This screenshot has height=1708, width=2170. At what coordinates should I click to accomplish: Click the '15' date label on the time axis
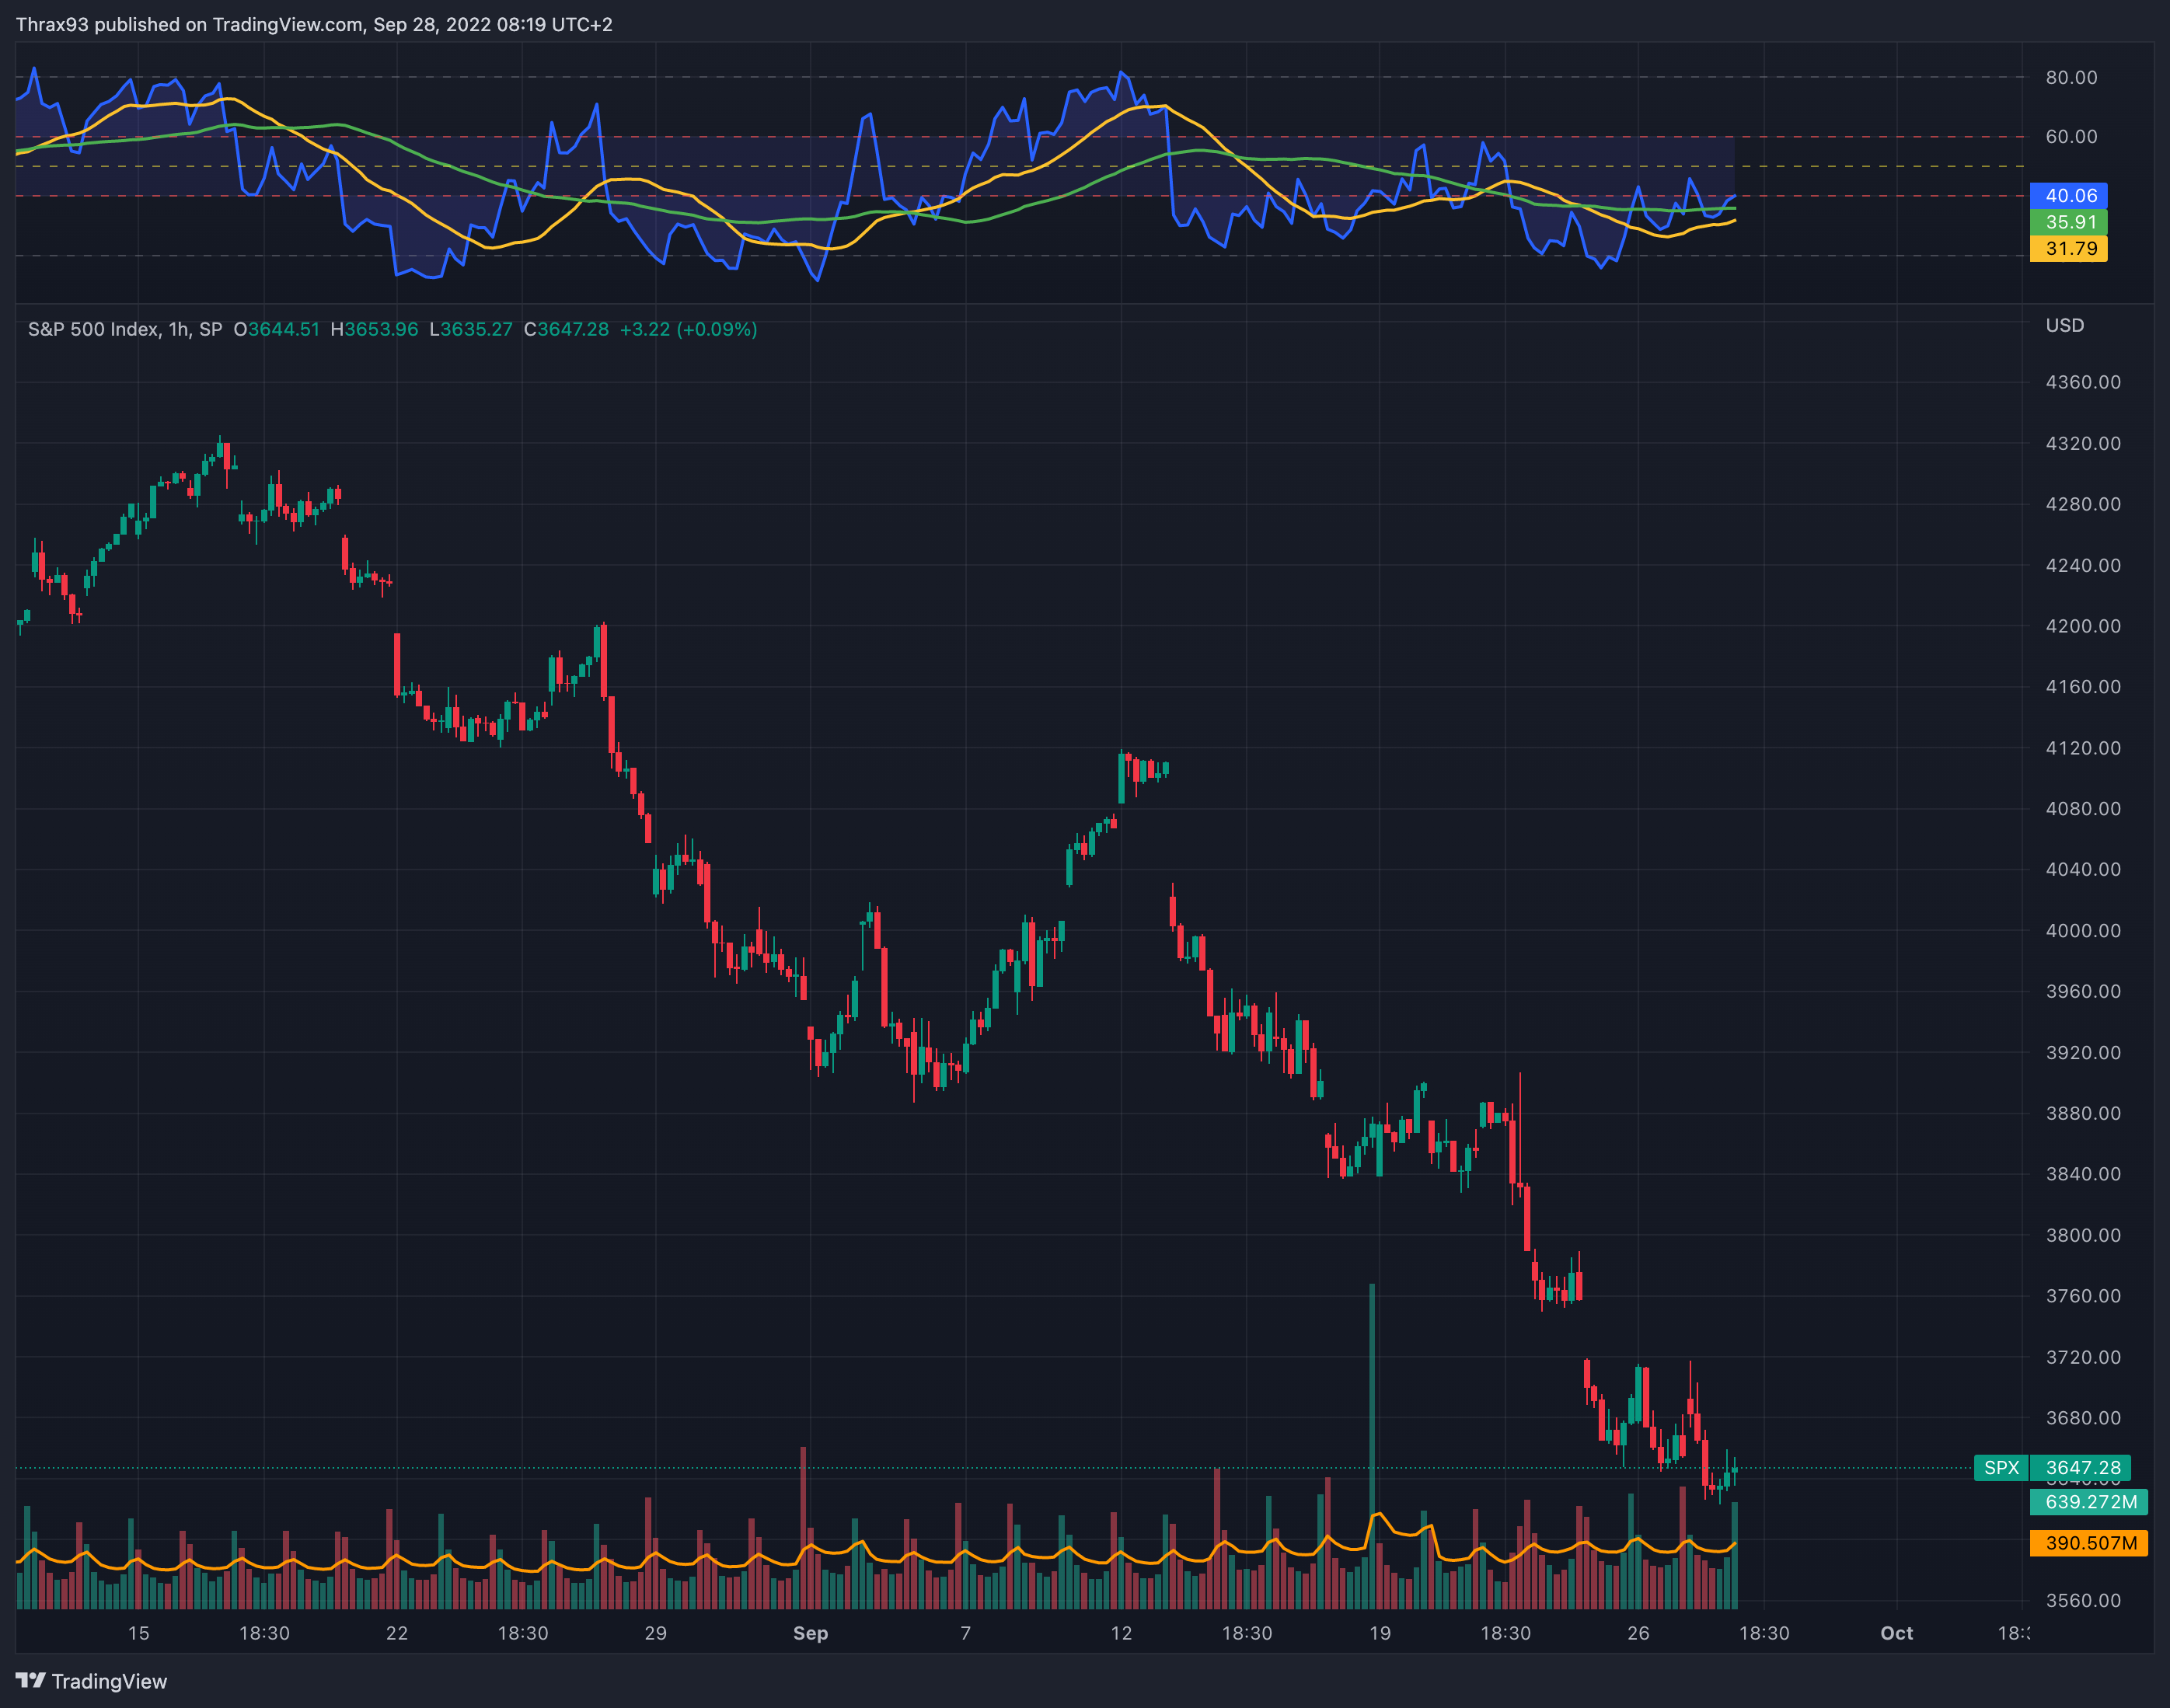point(138,1633)
